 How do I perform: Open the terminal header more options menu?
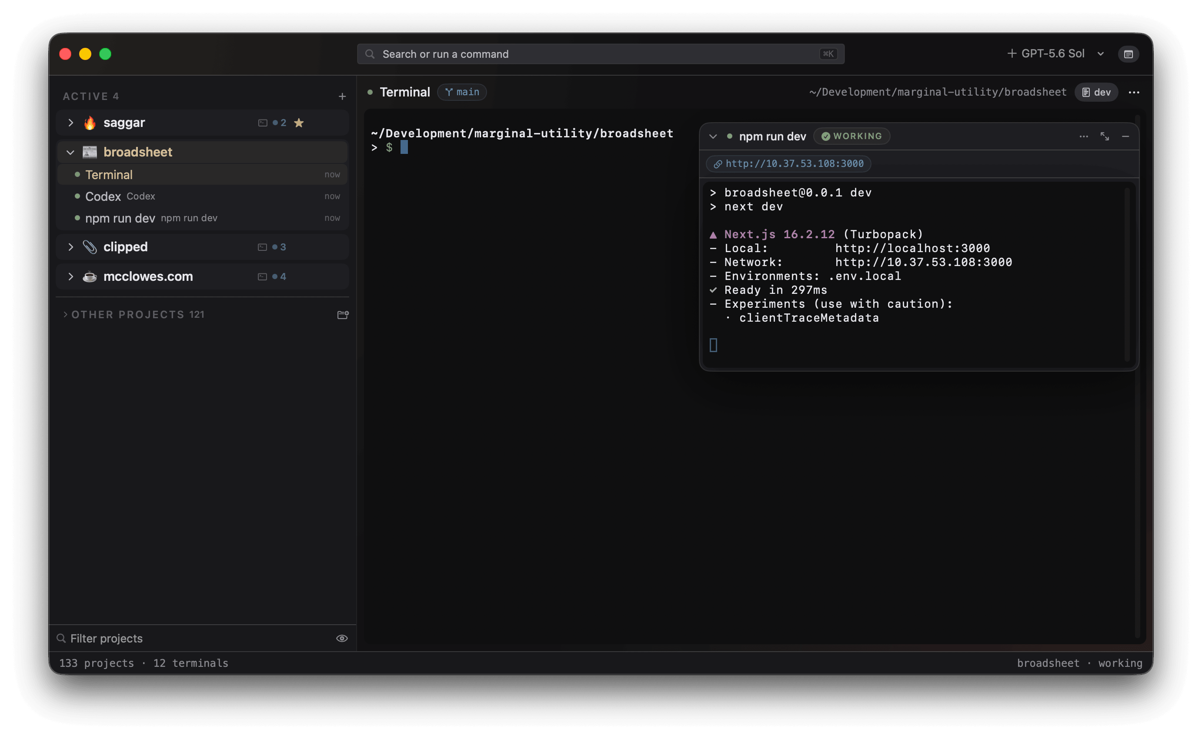pos(1134,92)
